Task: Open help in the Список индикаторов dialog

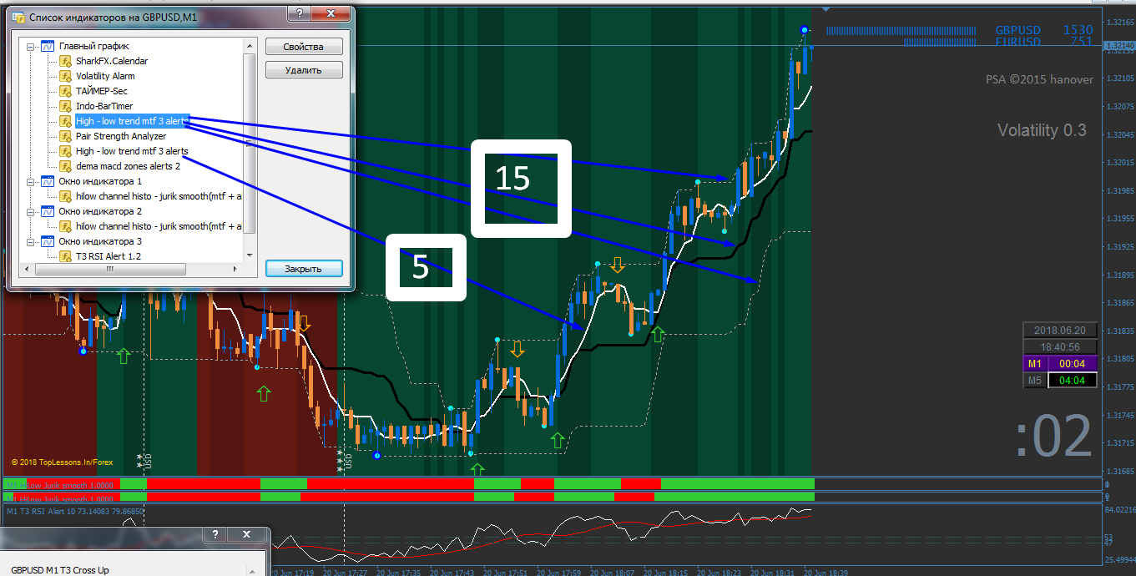Action: 299,14
